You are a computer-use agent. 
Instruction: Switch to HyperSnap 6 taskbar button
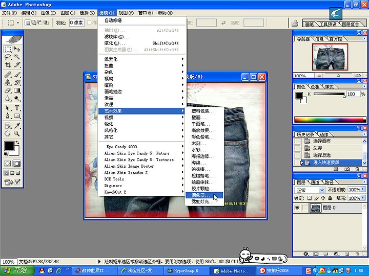(x=186, y=270)
